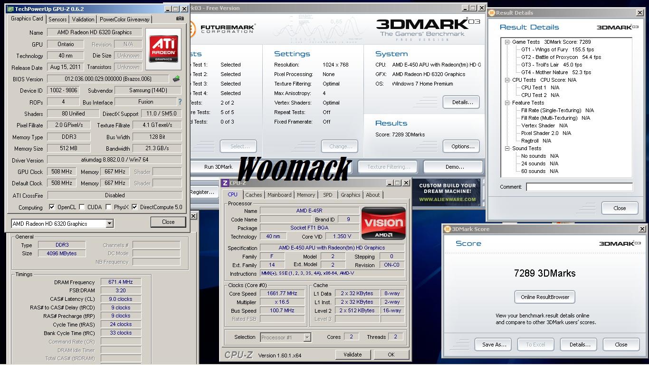649x365 pixels.
Task: Click the GPU-Z camera screenshot icon
Action: [x=180, y=19]
